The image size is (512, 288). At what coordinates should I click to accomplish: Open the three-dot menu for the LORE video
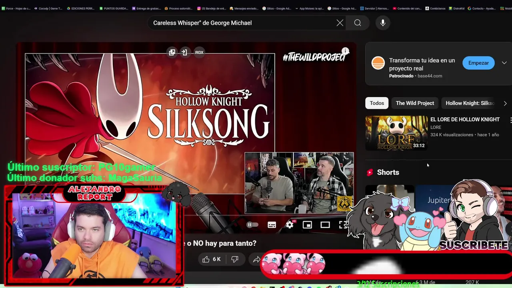click(510, 120)
